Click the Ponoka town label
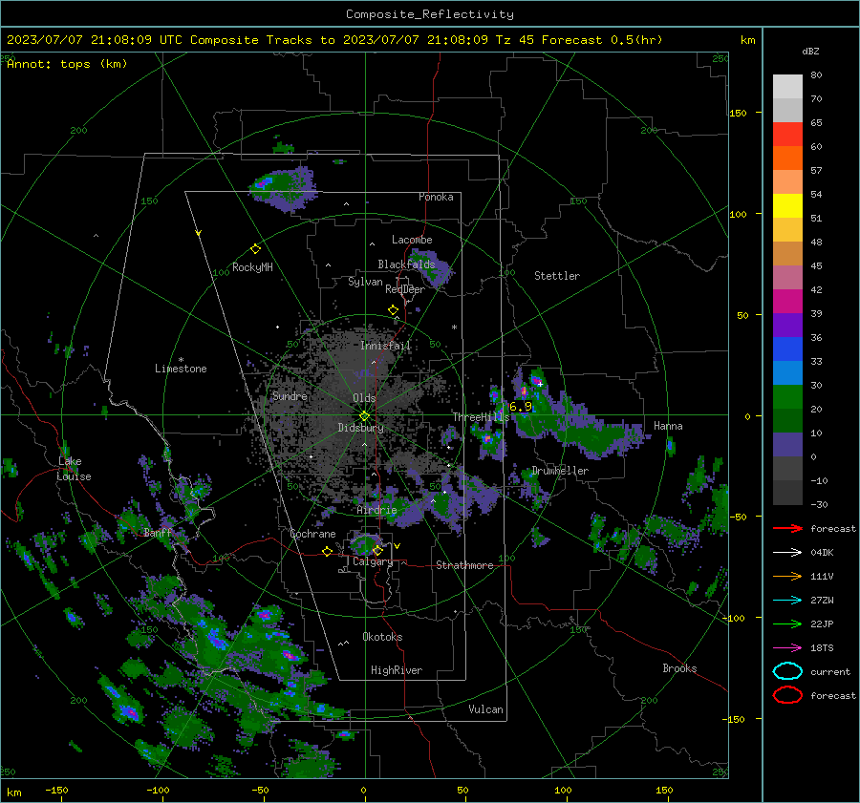 (x=436, y=197)
